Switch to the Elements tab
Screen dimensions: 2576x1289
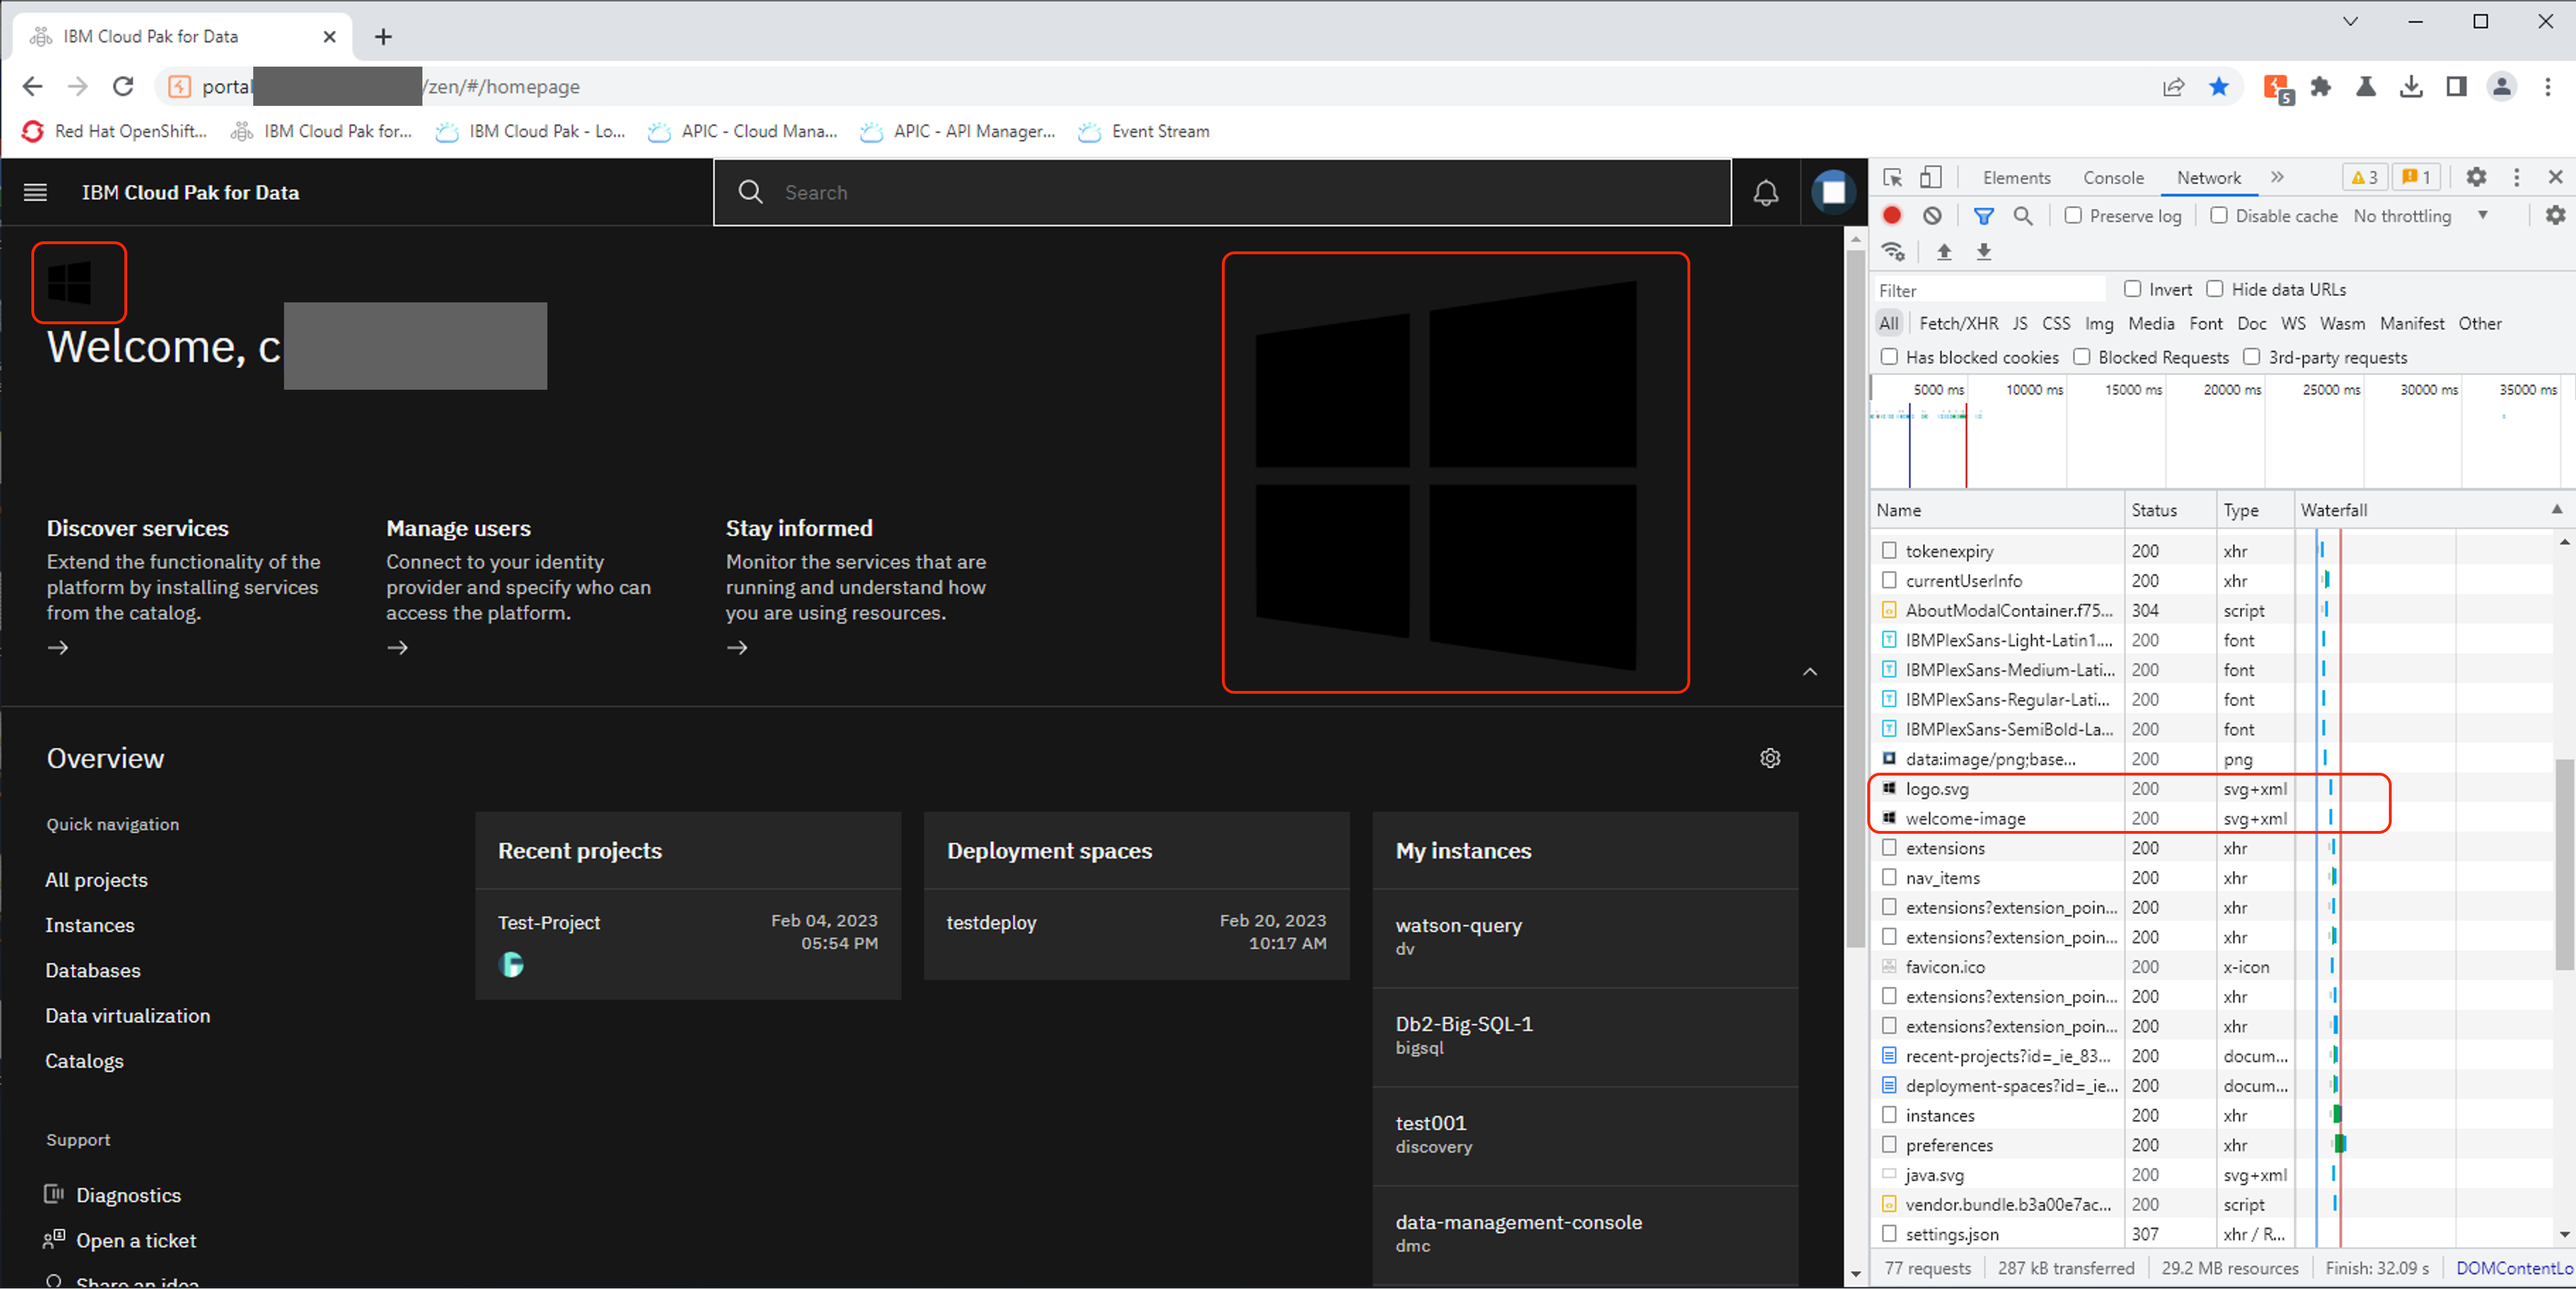2016,177
